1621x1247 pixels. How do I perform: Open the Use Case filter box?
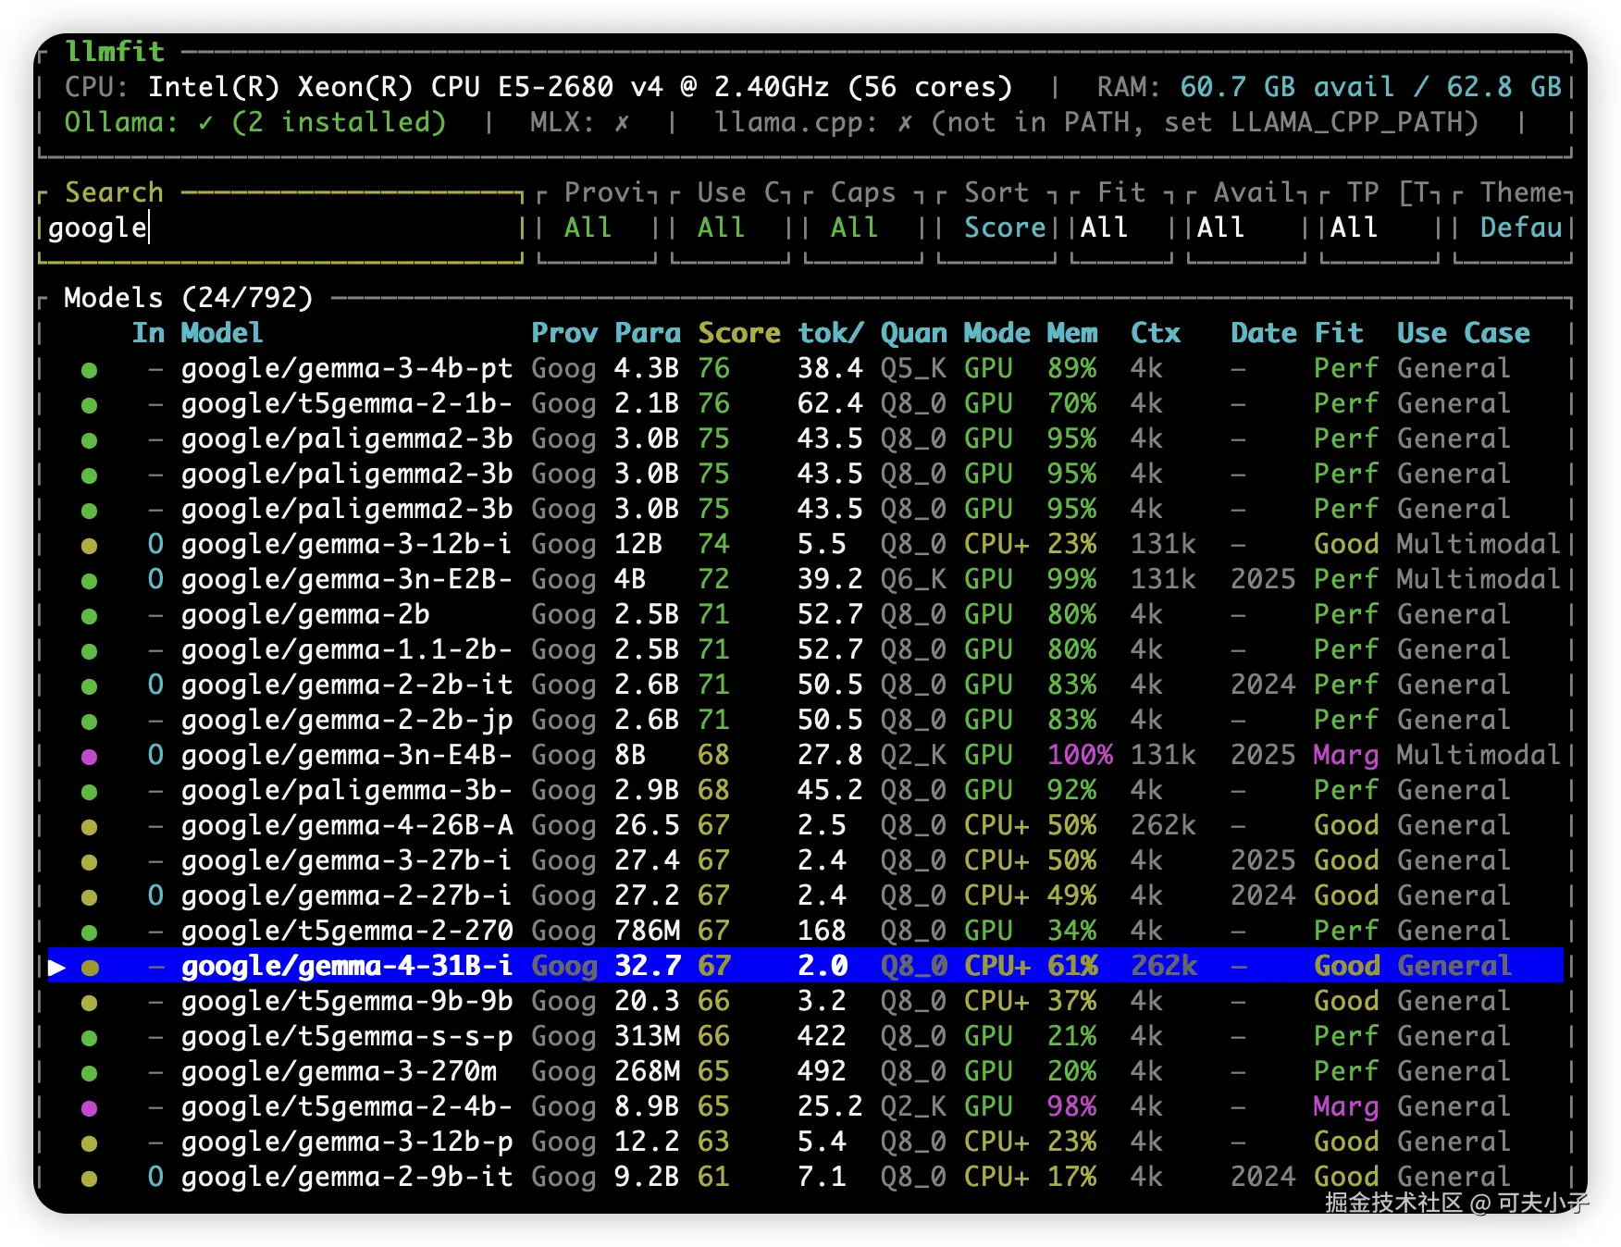[x=730, y=228]
